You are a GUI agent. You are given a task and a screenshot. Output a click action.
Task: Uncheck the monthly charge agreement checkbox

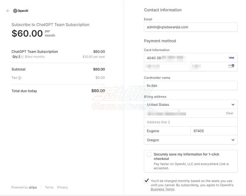[146, 181]
